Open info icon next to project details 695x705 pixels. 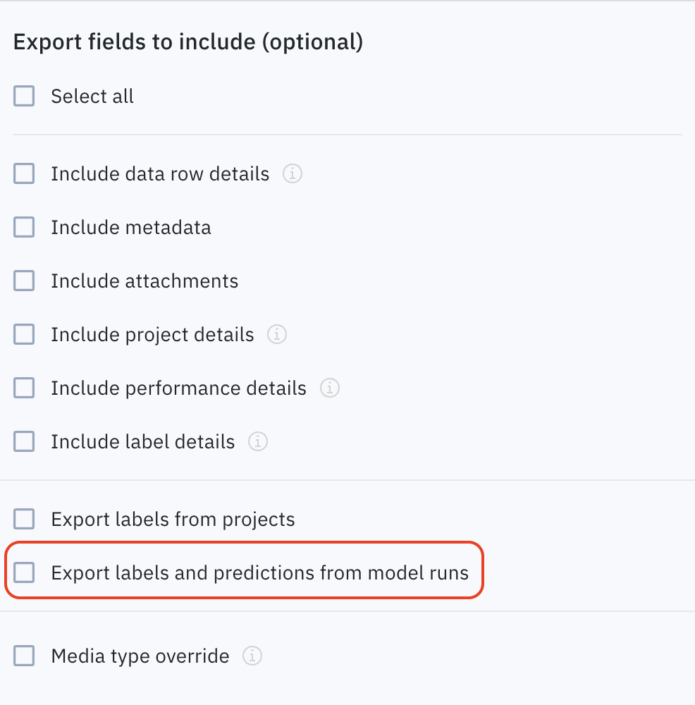(x=277, y=334)
